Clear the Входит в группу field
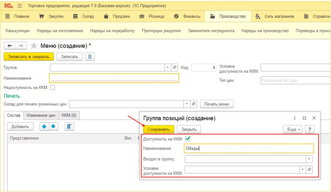 coord(309,159)
